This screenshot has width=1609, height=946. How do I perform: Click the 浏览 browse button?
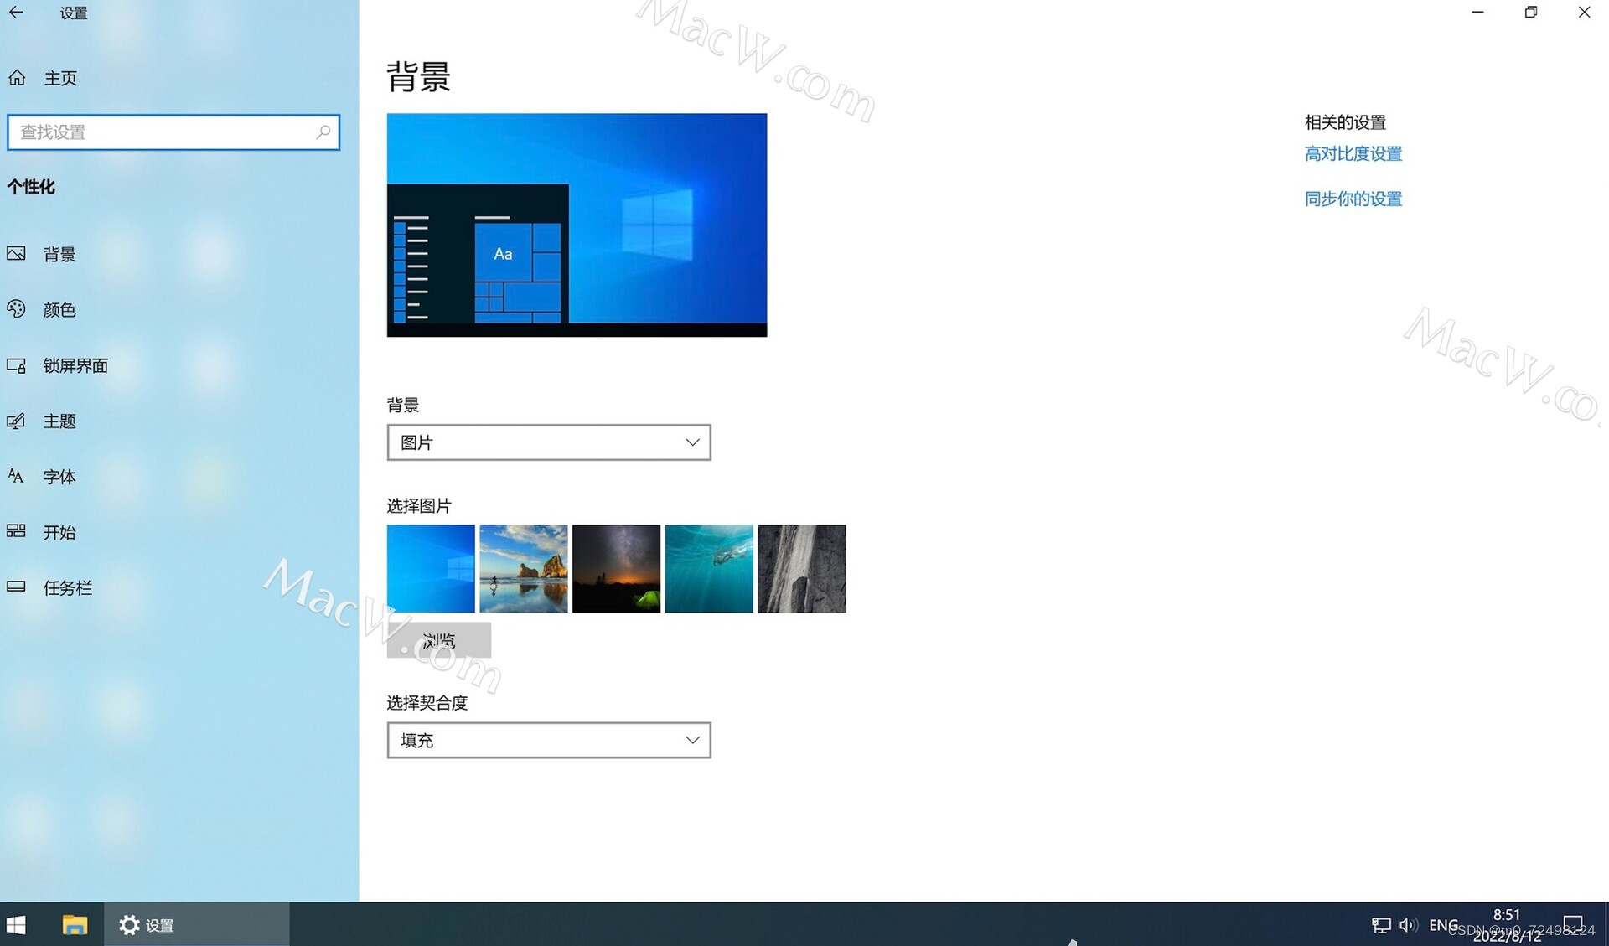439,640
